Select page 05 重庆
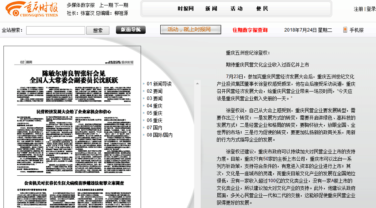376x208 pixels. pos(154,113)
